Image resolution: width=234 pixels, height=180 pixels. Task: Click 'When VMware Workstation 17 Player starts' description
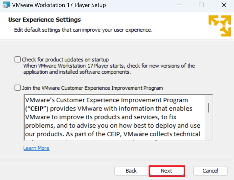click(x=109, y=69)
